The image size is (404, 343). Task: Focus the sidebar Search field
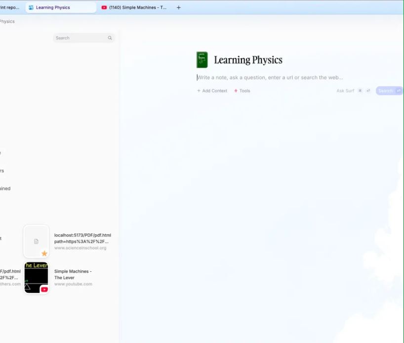point(84,38)
